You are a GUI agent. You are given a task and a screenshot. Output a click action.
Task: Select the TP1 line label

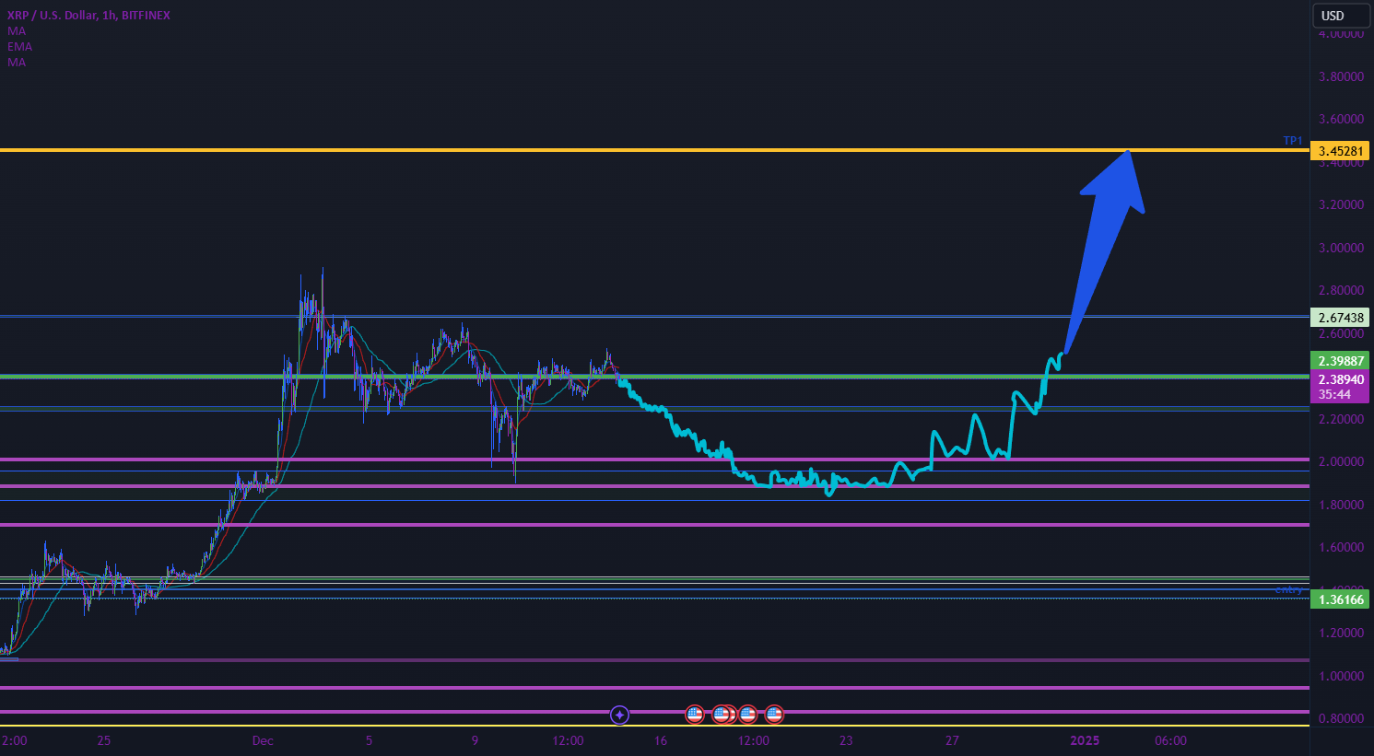[1293, 141]
